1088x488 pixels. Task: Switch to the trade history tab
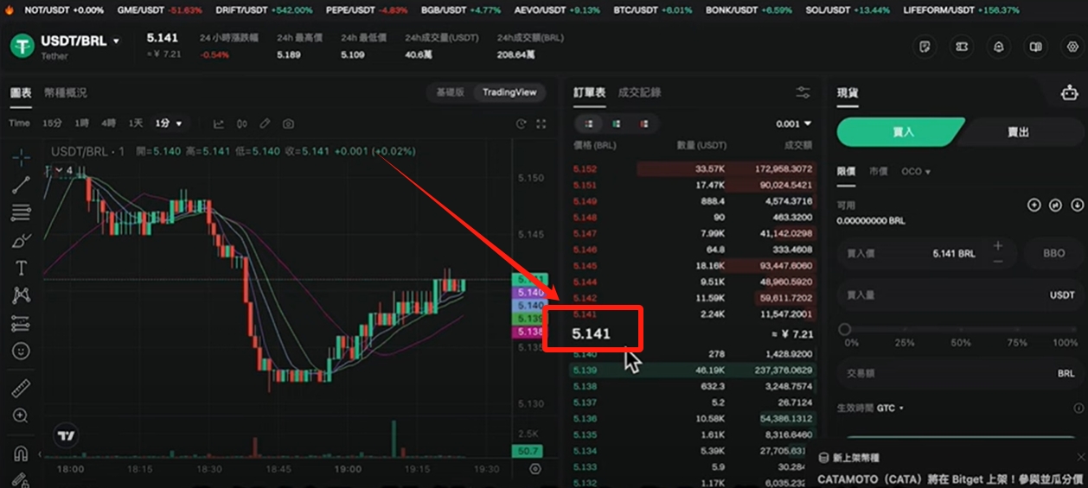coord(639,92)
